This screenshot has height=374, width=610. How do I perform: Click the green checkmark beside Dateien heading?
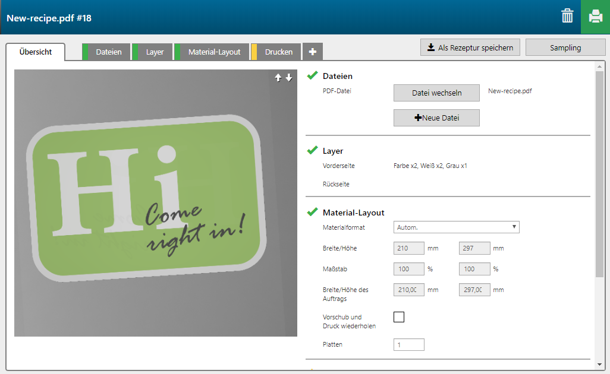312,75
